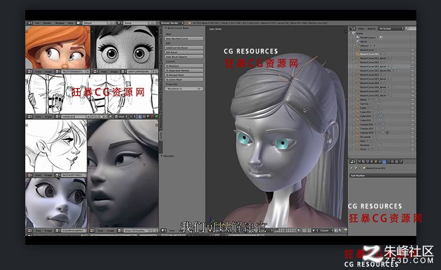Click editor type icon under red-haired girl image

[29, 72]
